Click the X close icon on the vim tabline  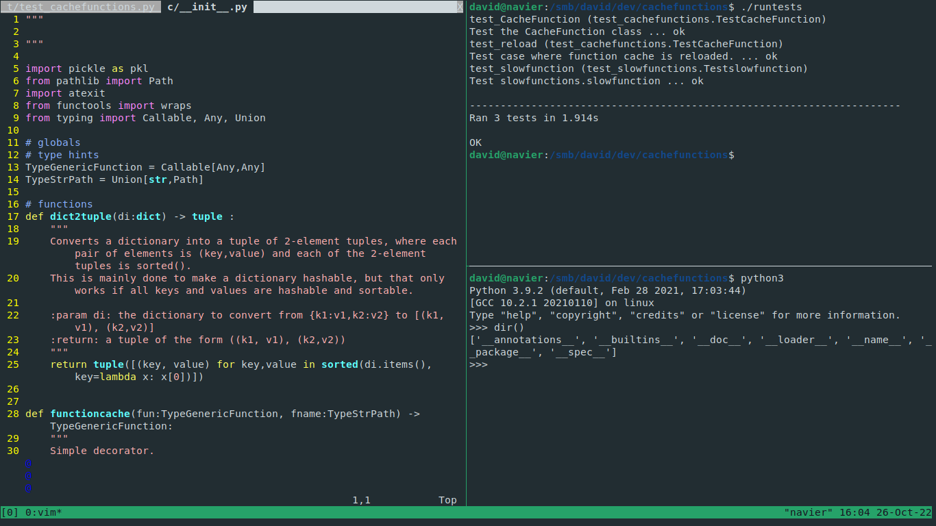(x=460, y=7)
